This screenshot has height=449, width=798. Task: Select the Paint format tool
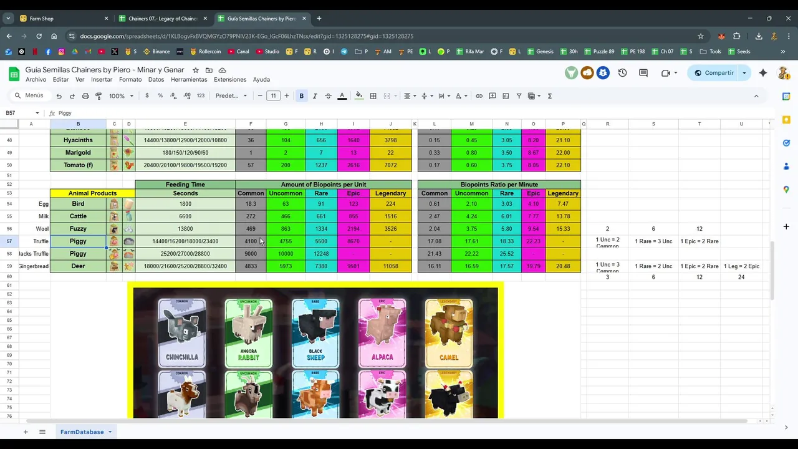[99, 96]
